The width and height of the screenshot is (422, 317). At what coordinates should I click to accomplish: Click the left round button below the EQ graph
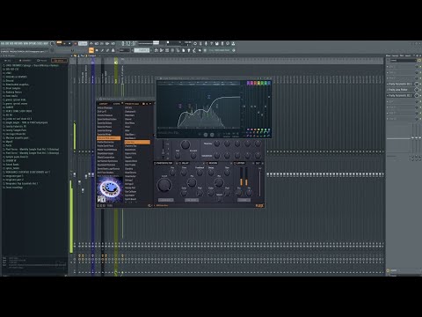click(x=205, y=135)
